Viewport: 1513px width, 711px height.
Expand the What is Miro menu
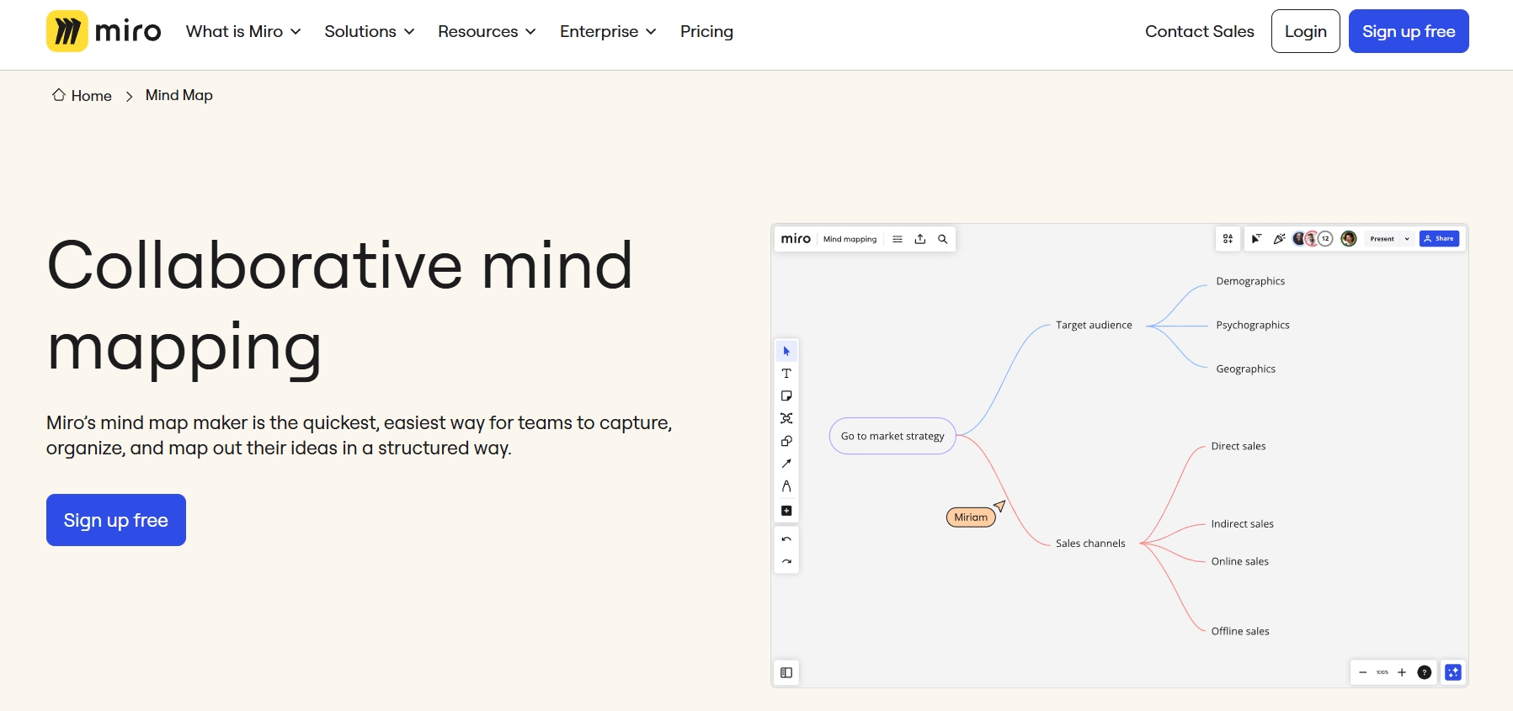coord(243,31)
